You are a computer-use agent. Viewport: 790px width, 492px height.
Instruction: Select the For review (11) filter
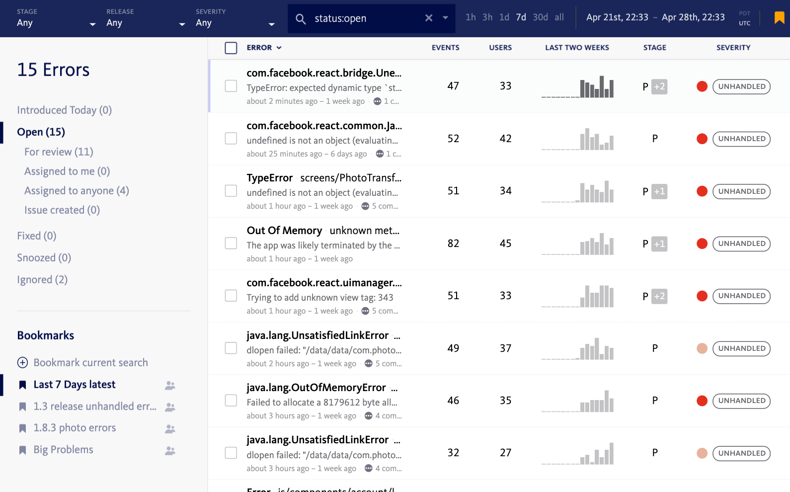59,152
